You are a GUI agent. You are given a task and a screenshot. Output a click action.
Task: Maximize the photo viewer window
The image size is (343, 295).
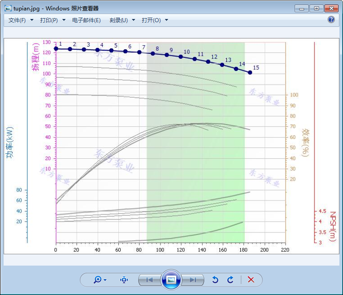pyautogui.click(x=316, y=9)
